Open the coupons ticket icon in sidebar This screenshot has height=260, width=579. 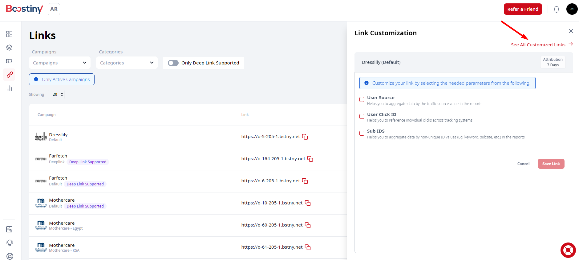[9, 61]
